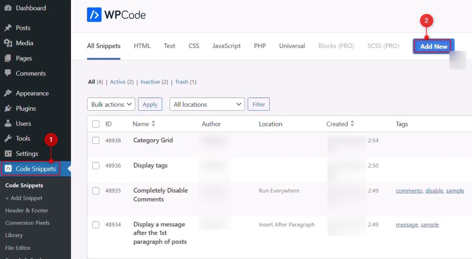Click the Settings sliders icon
The width and height of the screenshot is (472, 259).
pyautogui.click(x=8, y=154)
